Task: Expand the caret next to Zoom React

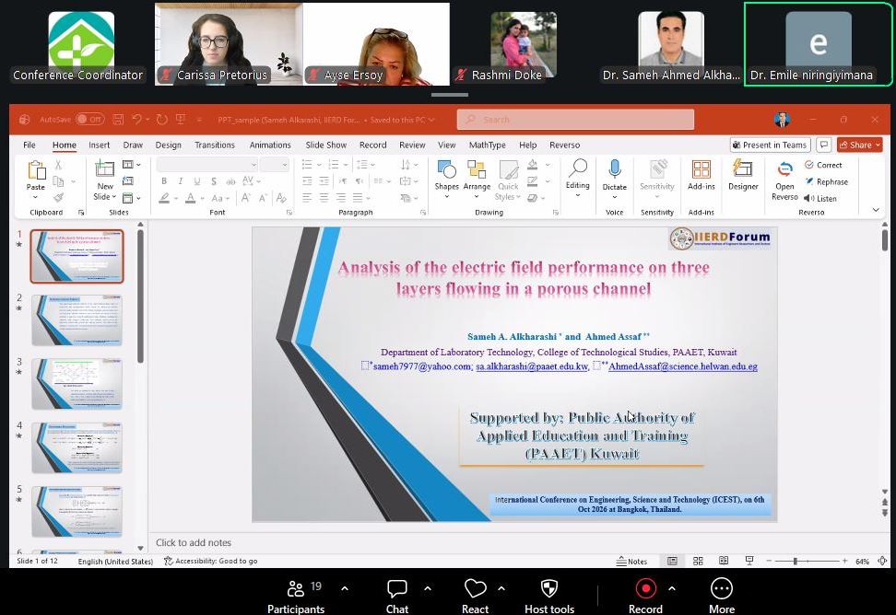Action: tap(501, 588)
